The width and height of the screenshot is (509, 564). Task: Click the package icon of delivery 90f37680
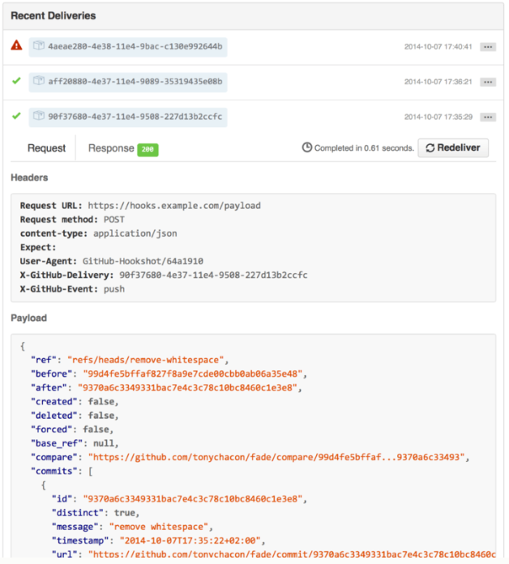[39, 116]
